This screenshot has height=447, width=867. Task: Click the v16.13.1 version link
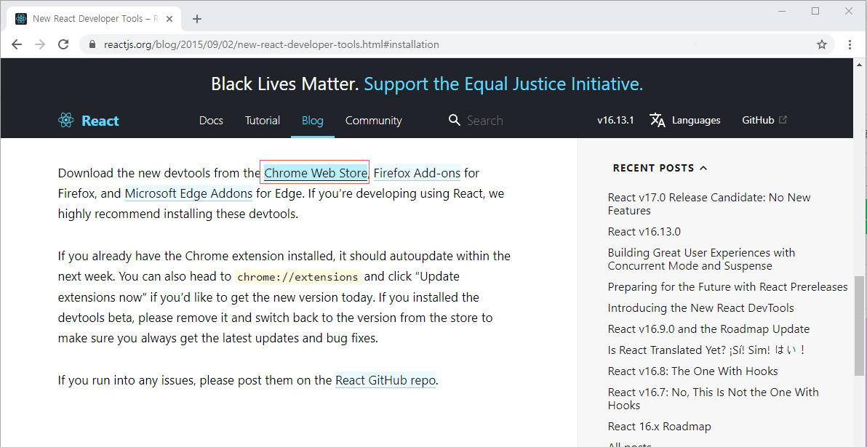coord(615,120)
